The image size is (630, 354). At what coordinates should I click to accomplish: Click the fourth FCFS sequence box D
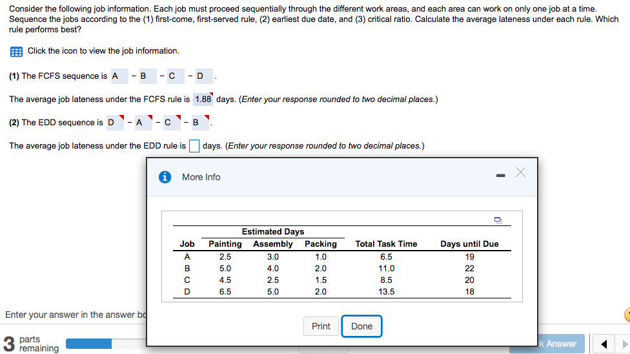204,76
